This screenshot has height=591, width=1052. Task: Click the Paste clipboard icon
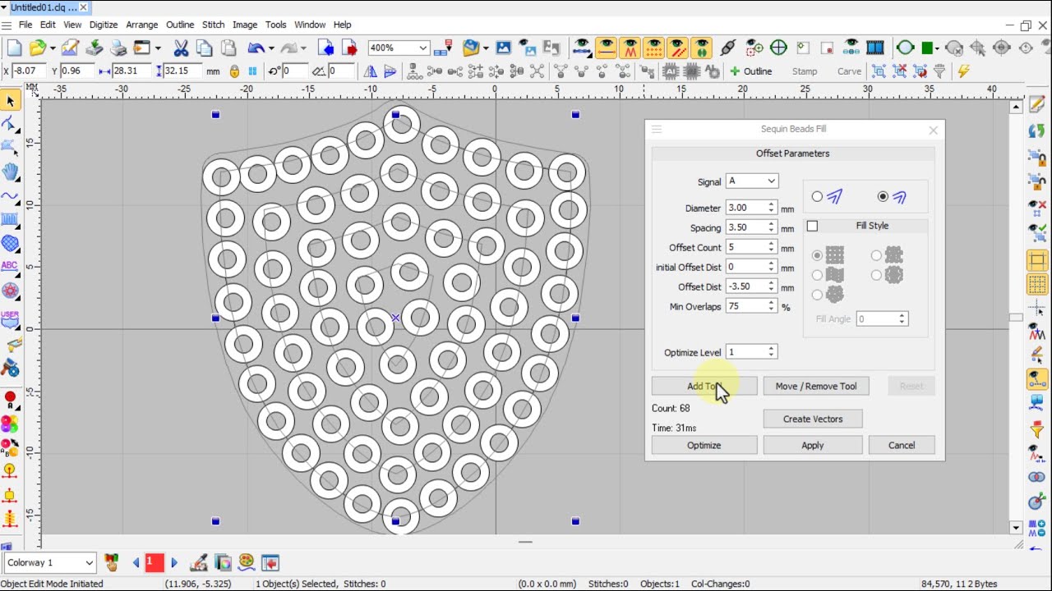[228, 48]
